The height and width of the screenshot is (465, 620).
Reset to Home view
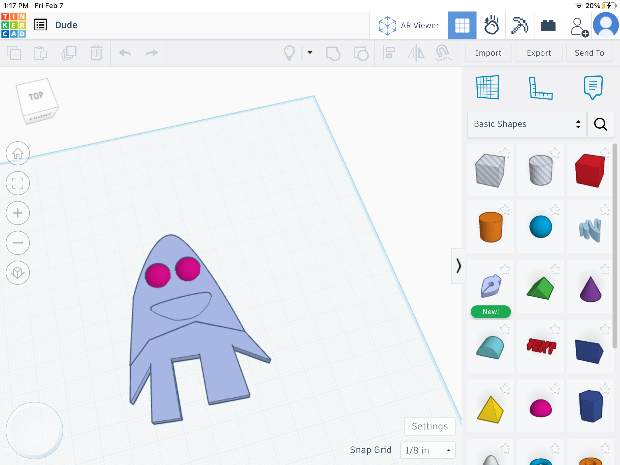pyautogui.click(x=18, y=153)
